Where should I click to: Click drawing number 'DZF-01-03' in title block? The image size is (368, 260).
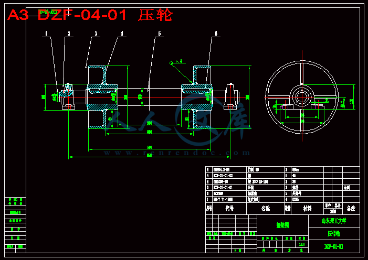(x=334, y=246)
